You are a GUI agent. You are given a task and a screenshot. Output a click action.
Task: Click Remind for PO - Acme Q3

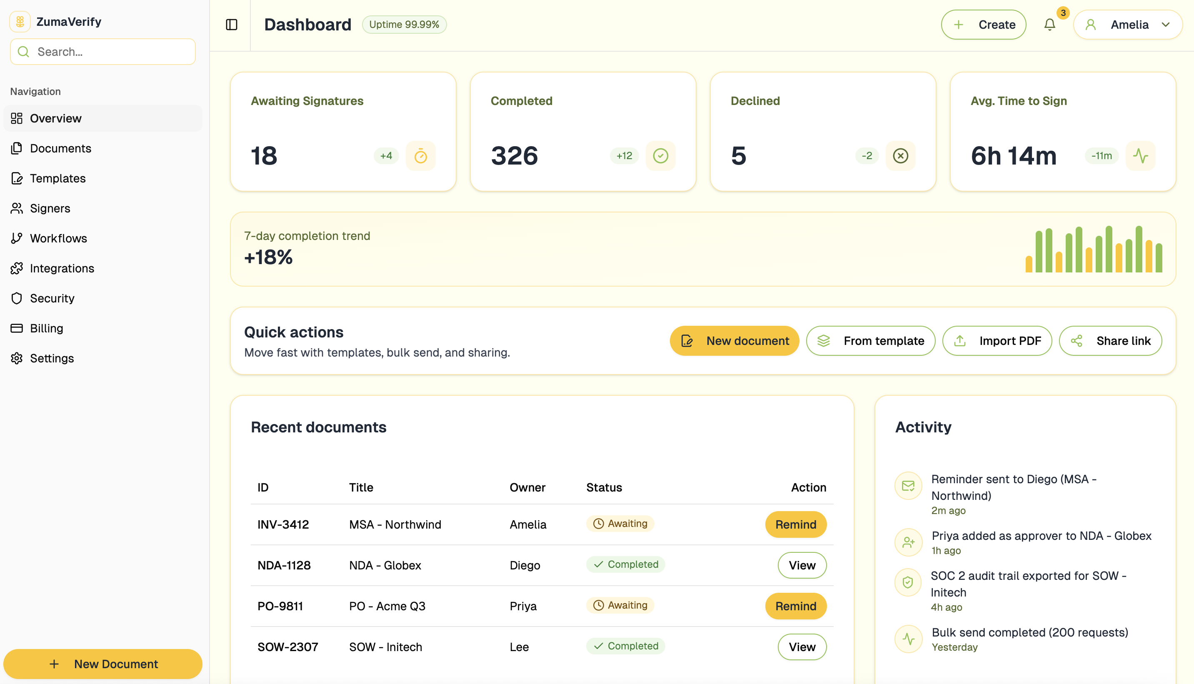pos(796,606)
